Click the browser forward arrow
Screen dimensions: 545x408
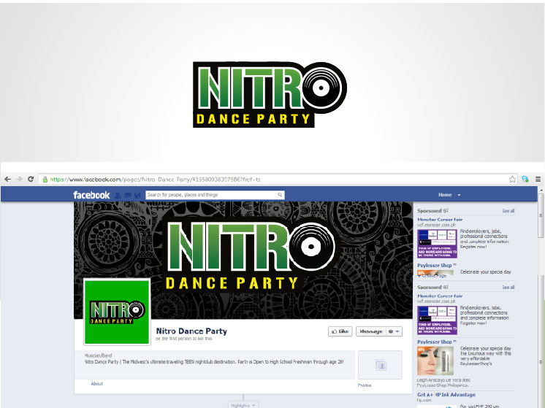pyautogui.click(x=19, y=179)
